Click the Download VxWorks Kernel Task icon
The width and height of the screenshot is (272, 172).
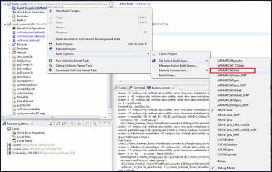[x=50, y=70]
